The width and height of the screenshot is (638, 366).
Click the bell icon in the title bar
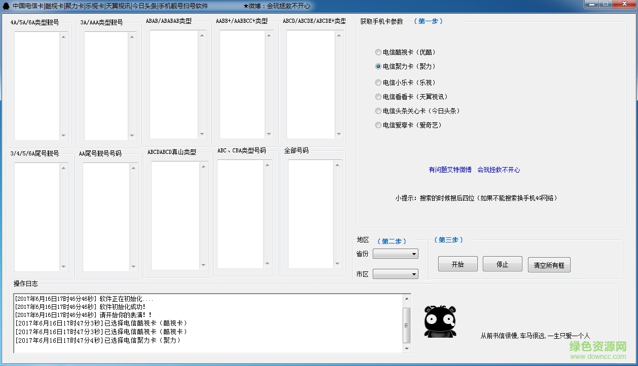click(5, 5)
